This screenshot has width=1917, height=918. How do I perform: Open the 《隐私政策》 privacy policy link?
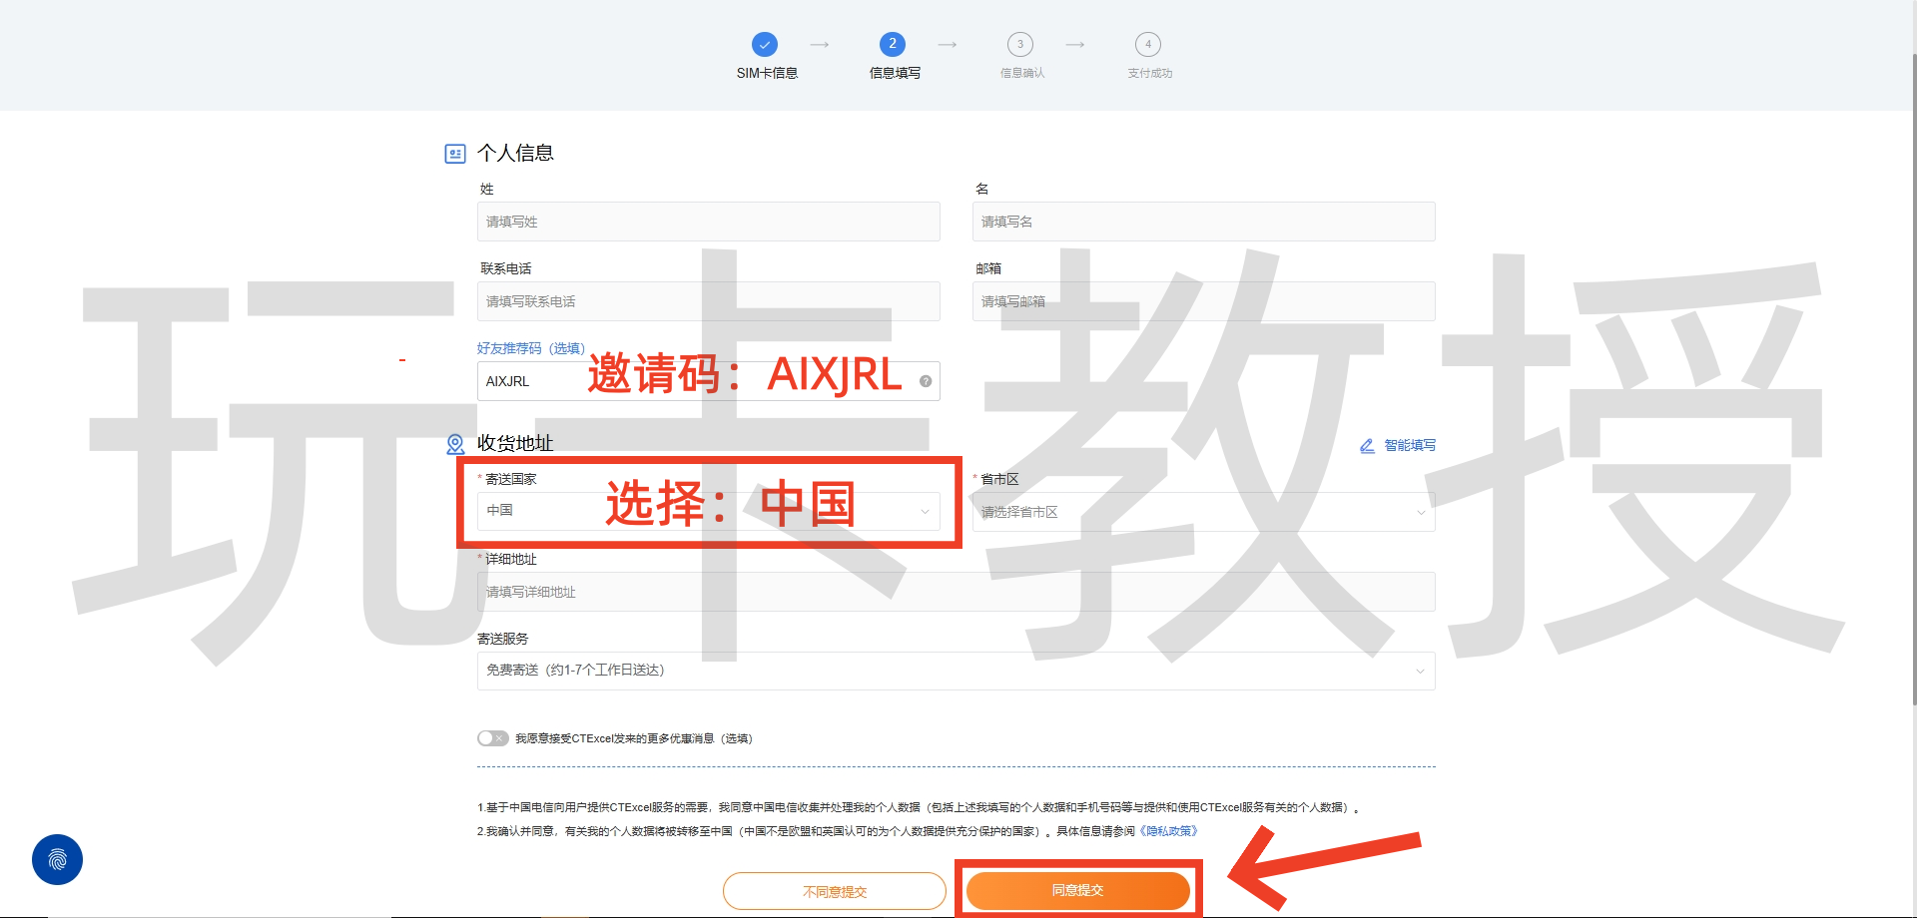tap(1167, 829)
